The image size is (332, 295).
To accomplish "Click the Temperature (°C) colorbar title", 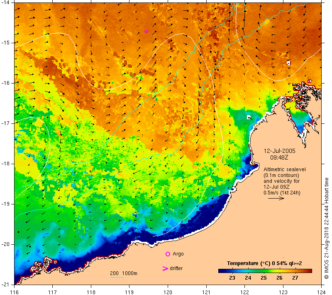I will [264, 263].
